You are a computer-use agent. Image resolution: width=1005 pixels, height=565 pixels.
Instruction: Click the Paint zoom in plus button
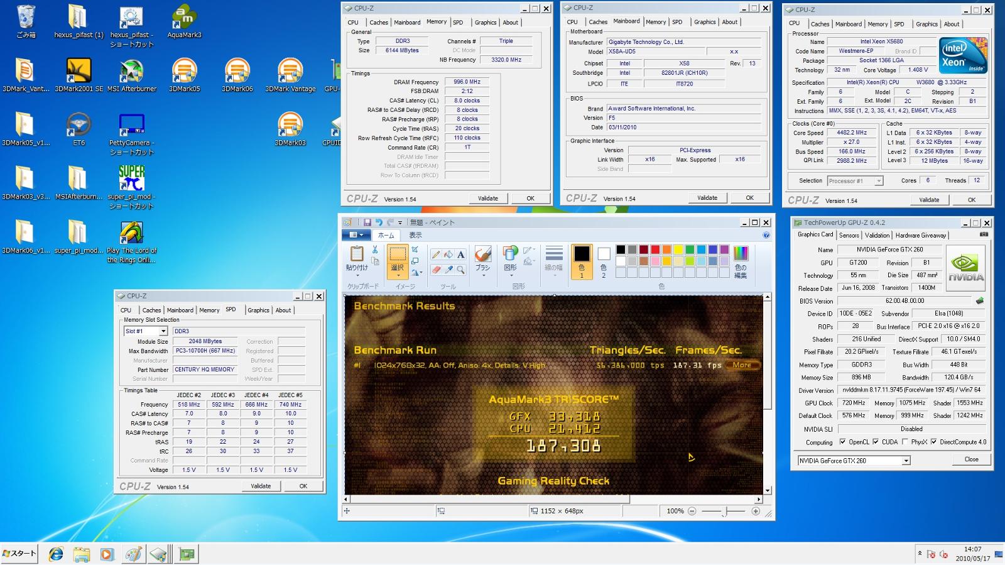click(x=756, y=511)
